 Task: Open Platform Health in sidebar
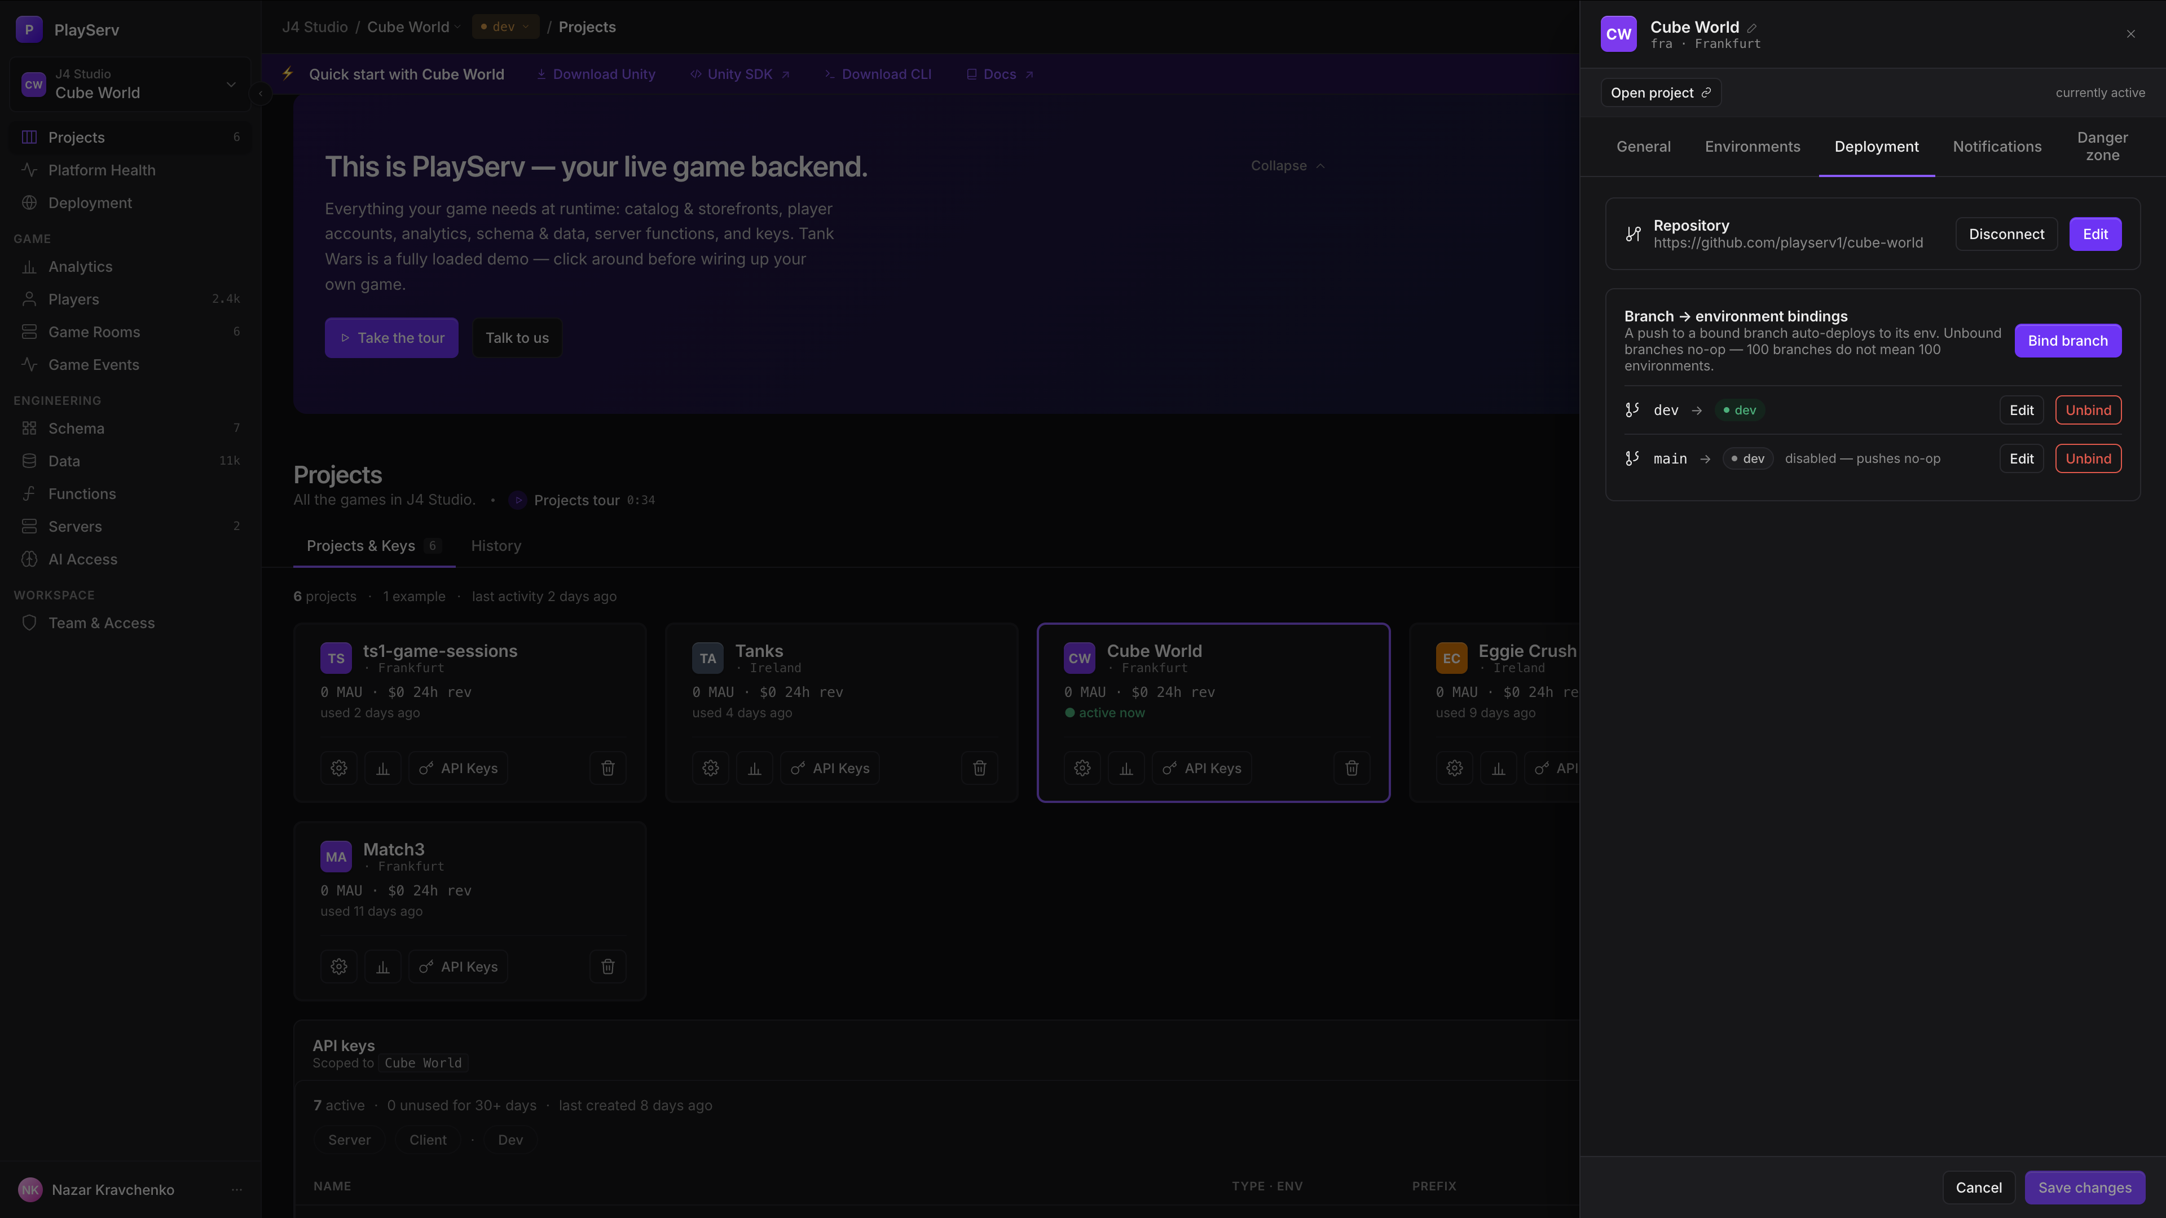point(130,170)
